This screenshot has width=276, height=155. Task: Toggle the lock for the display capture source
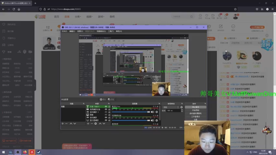(109, 120)
